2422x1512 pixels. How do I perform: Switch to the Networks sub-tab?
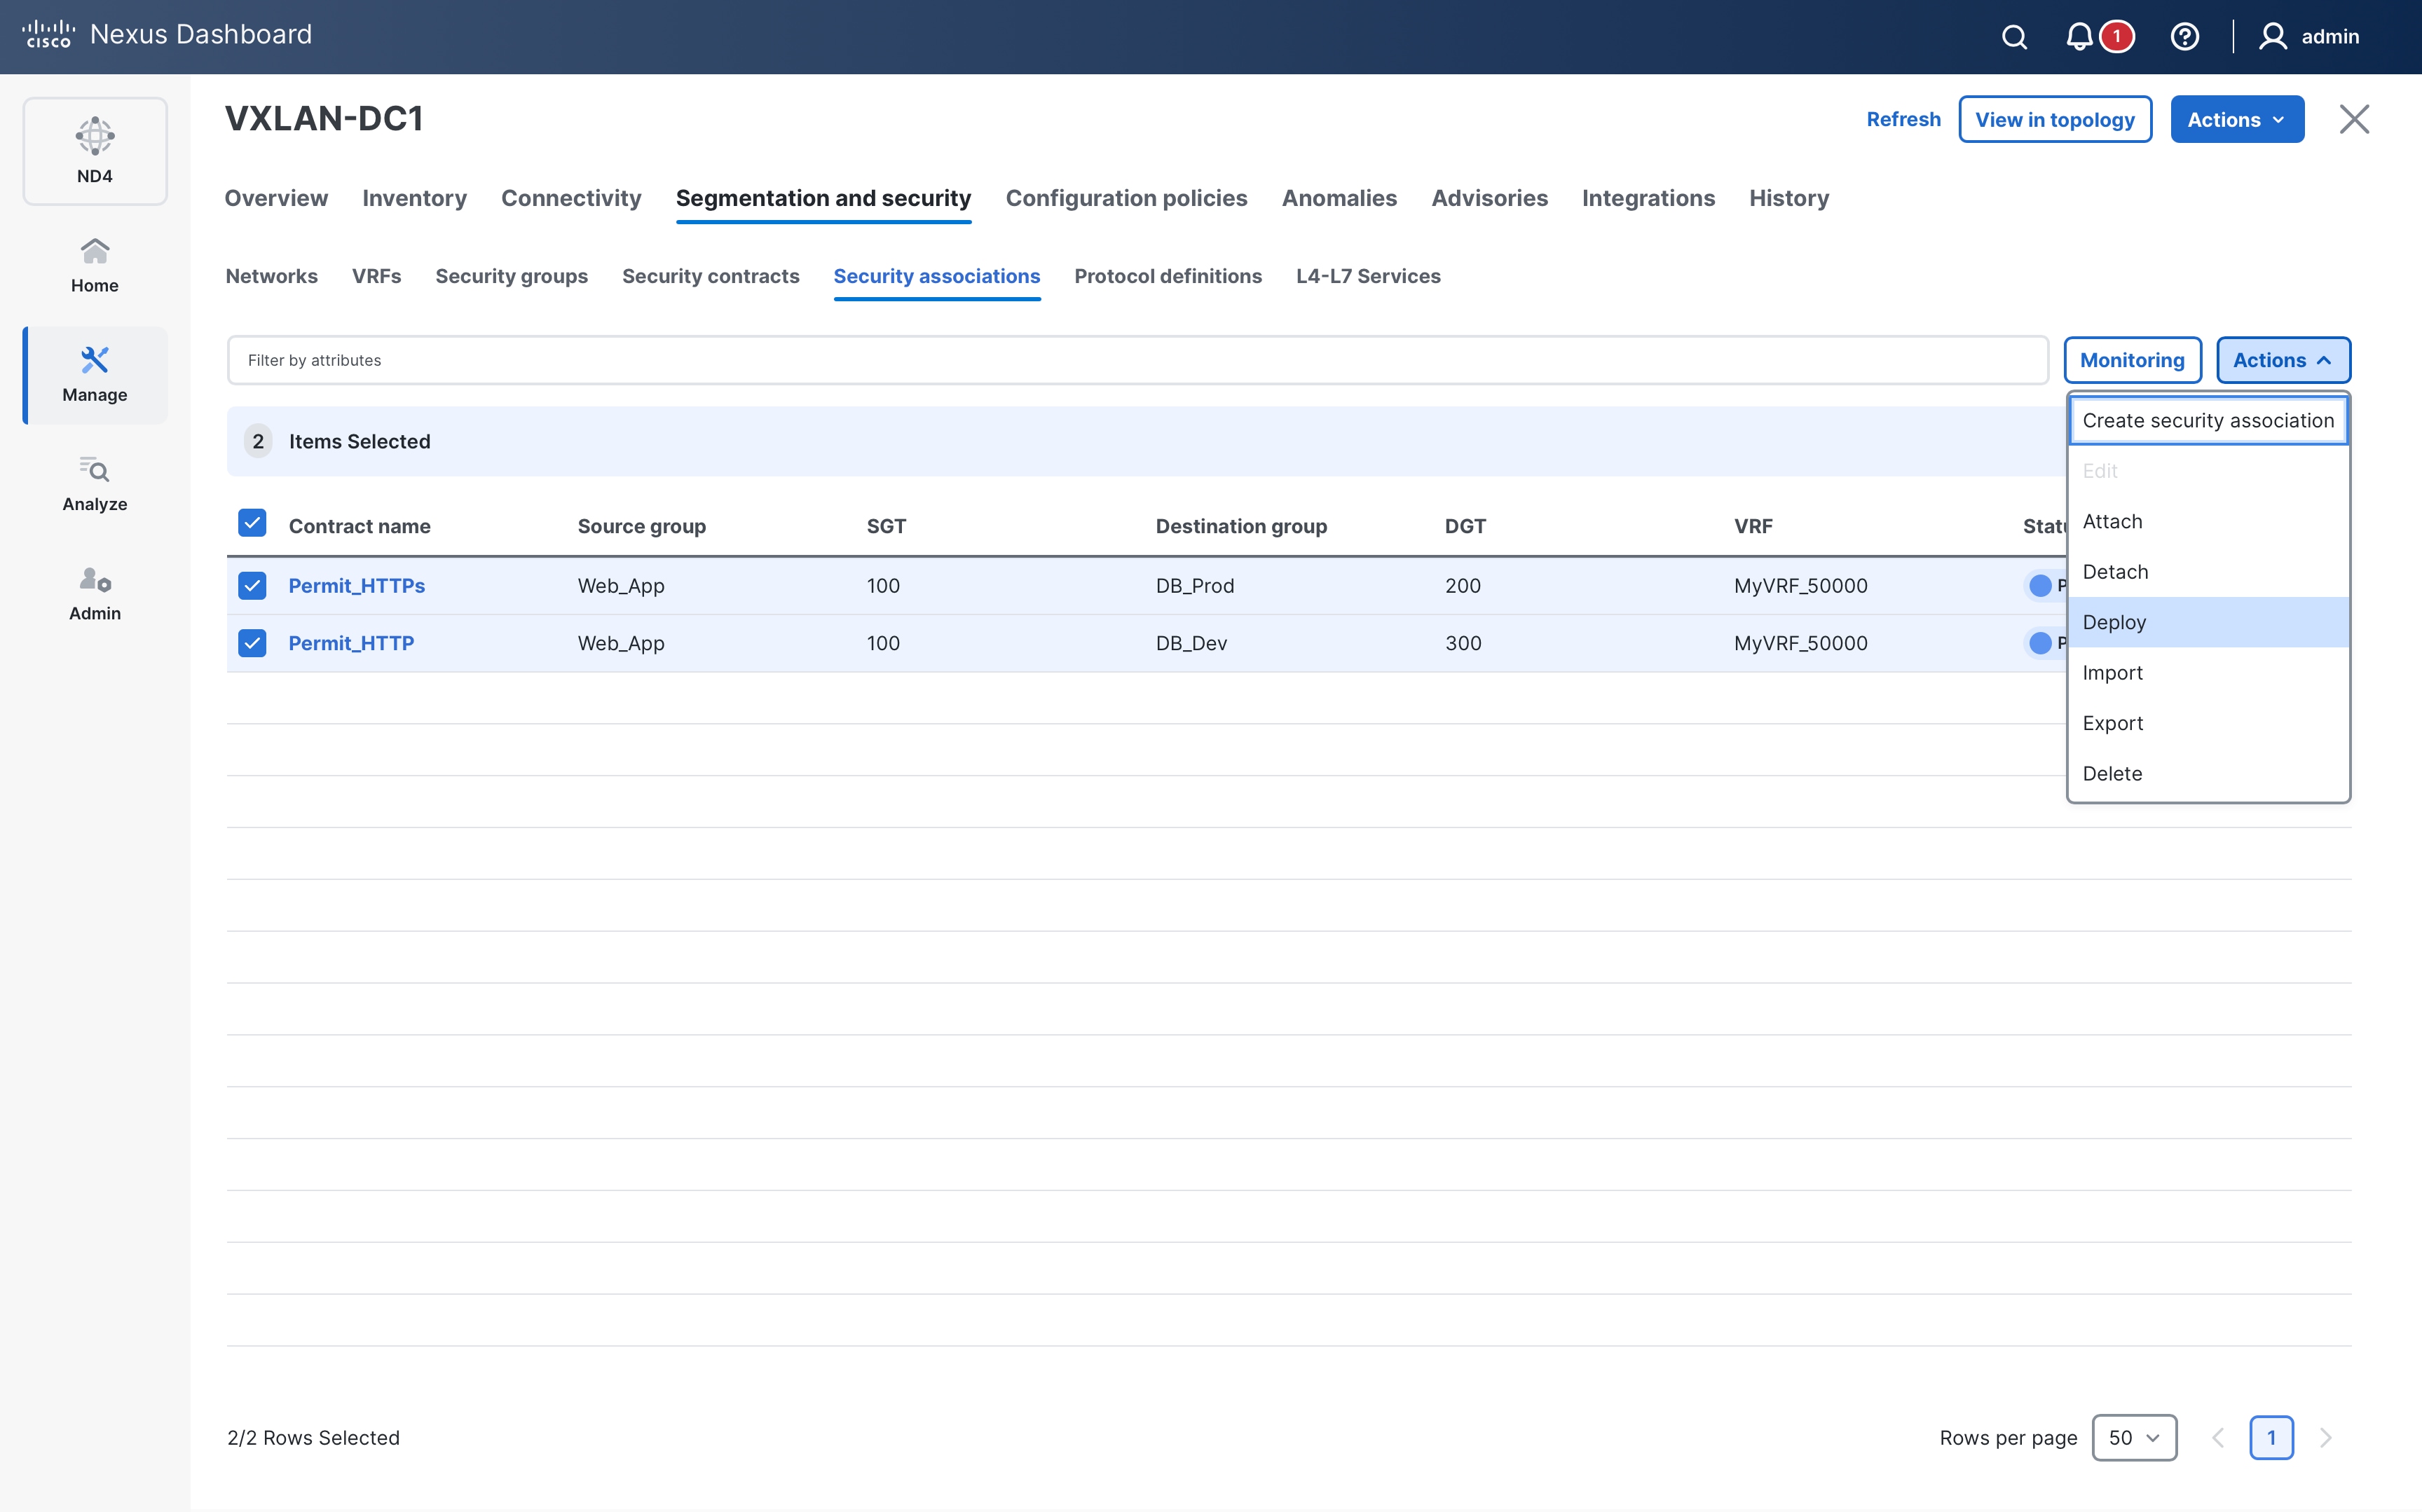pyautogui.click(x=271, y=276)
